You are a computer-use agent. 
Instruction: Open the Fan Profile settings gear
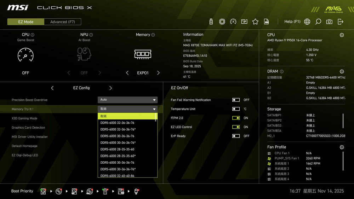[342, 147]
